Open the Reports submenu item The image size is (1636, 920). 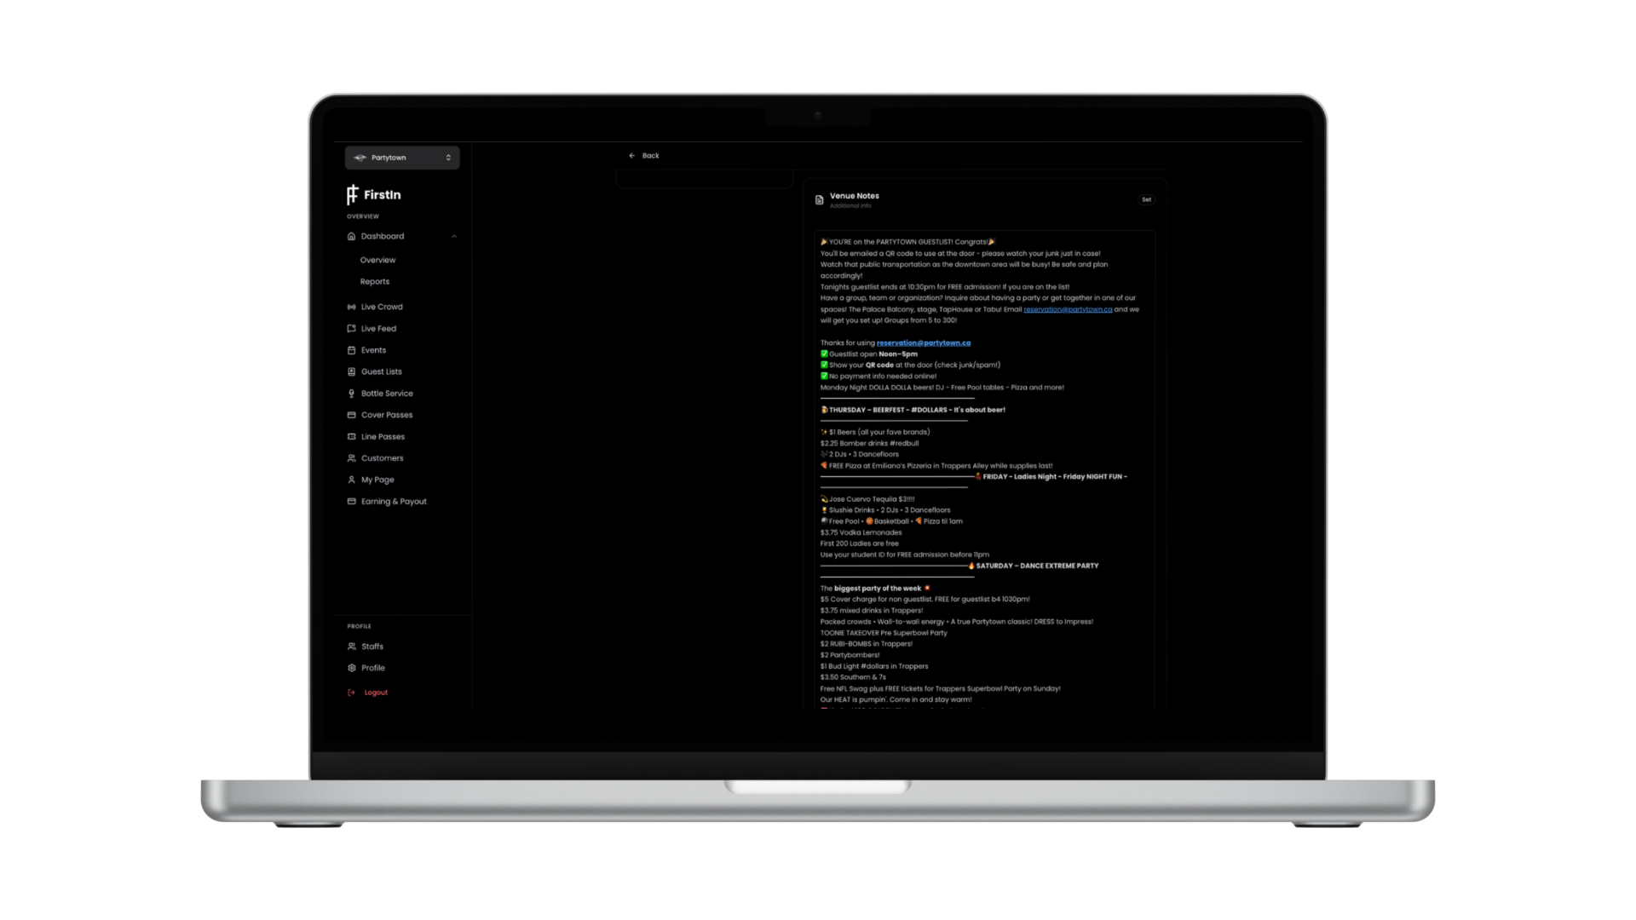374,282
